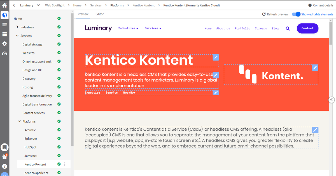Edit the bottom description paragraph with its pencil icon
Screen dimensions: 336x176
(x=315, y=130)
